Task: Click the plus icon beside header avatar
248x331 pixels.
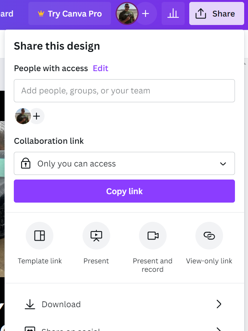Action: (145, 14)
